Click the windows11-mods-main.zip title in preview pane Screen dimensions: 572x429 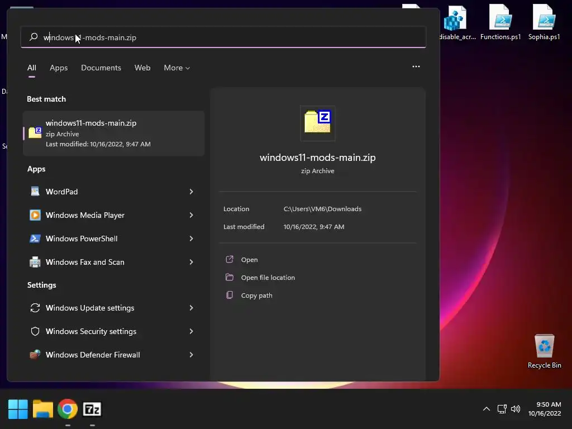pyautogui.click(x=317, y=157)
